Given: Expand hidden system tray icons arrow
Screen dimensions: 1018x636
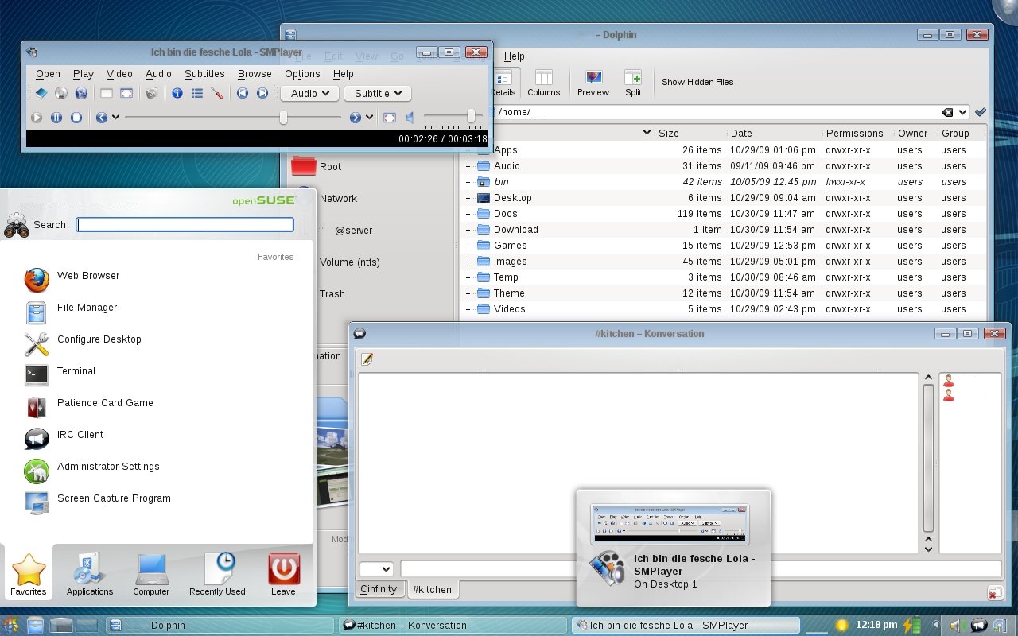Looking at the screenshot, I should 934,626.
